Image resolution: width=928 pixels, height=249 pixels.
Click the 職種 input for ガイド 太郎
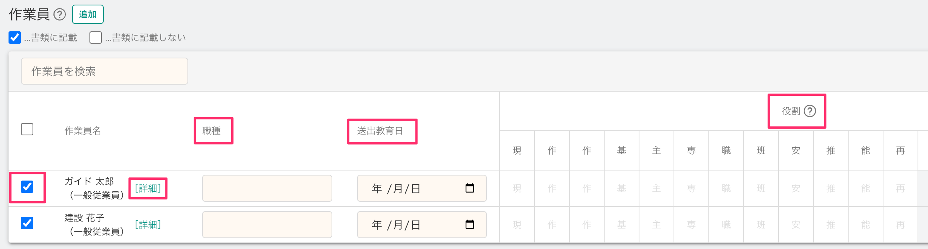pyautogui.click(x=267, y=188)
